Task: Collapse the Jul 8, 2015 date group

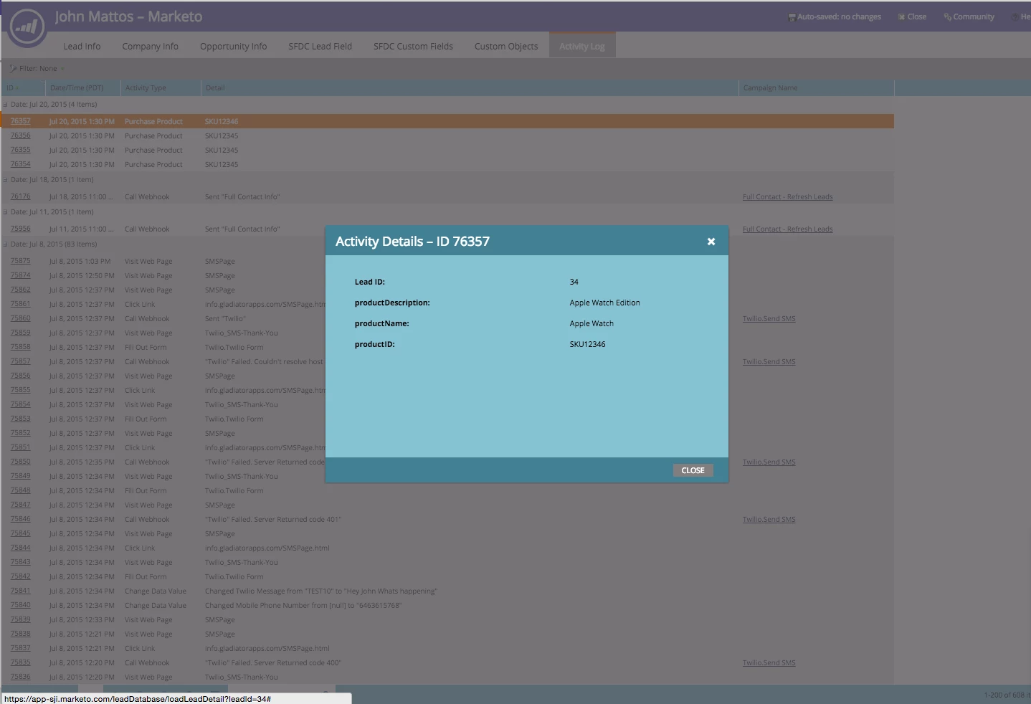Action: pyautogui.click(x=5, y=244)
